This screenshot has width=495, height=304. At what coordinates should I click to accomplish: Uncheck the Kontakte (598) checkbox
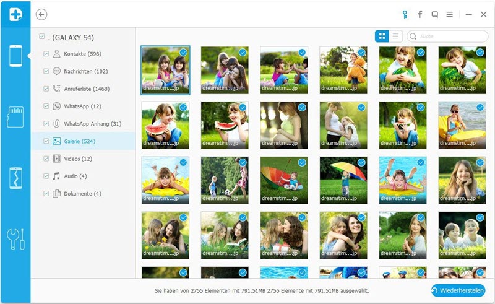(x=46, y=54)
